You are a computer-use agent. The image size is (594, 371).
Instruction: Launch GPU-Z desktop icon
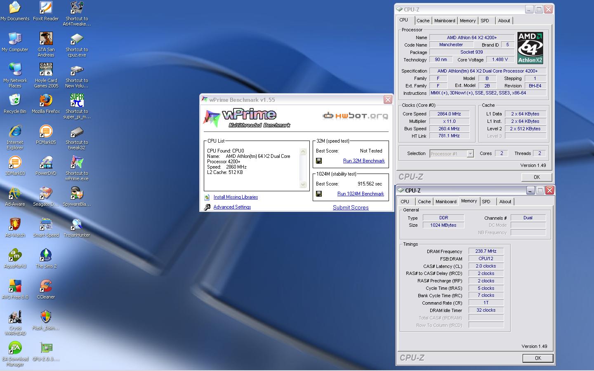point(46,351)
